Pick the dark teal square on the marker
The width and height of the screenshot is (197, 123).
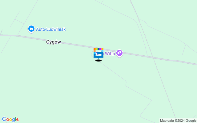[x=98, y=49]
